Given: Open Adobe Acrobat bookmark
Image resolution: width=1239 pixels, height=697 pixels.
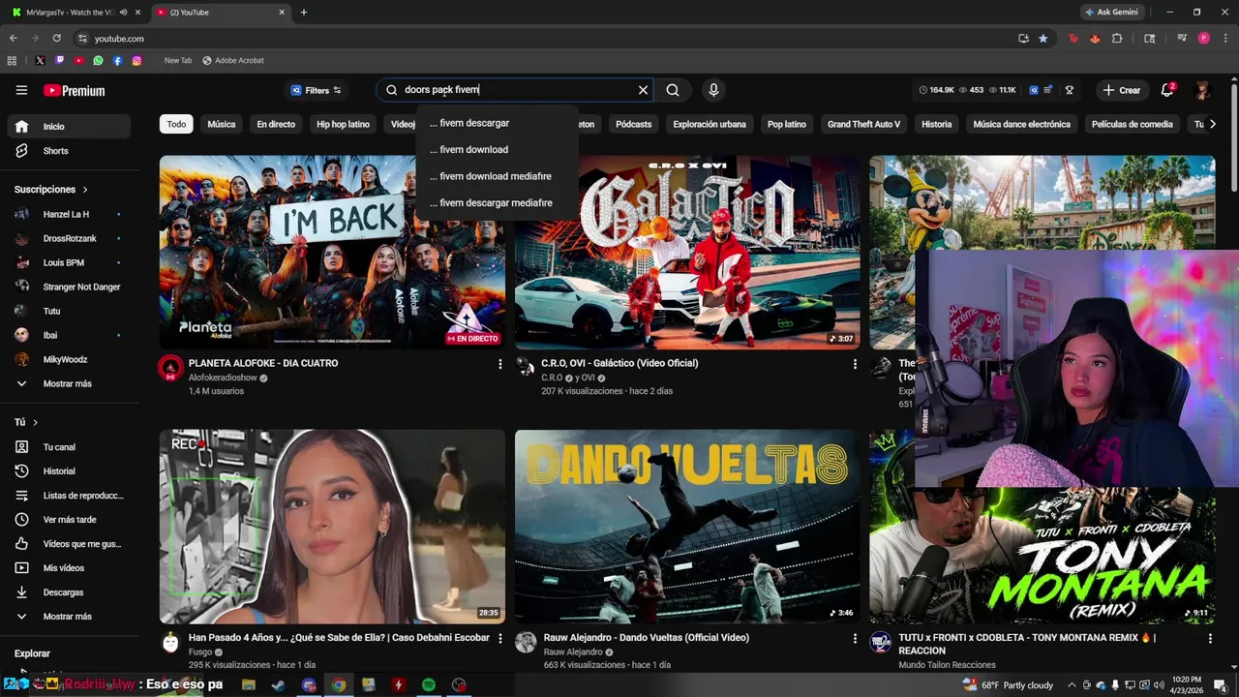Looking at the screenshot, I should coord(233,60).
